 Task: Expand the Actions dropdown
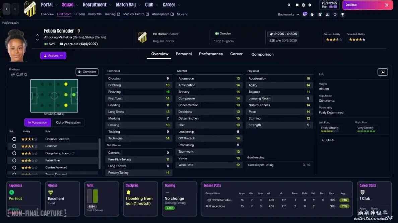click(53, 56)
